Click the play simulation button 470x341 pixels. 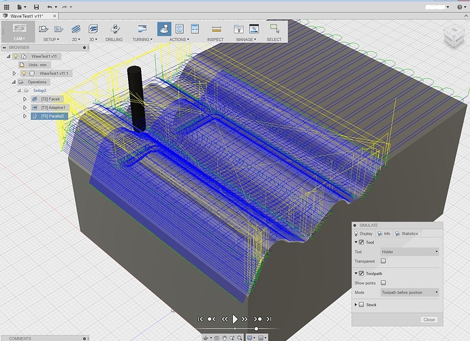pos(235,319)
